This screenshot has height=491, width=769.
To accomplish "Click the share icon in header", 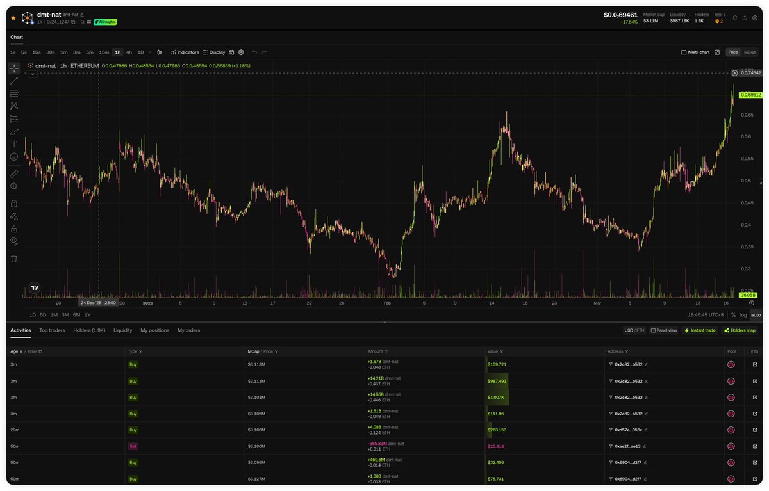I will click(x=745, y=18).
